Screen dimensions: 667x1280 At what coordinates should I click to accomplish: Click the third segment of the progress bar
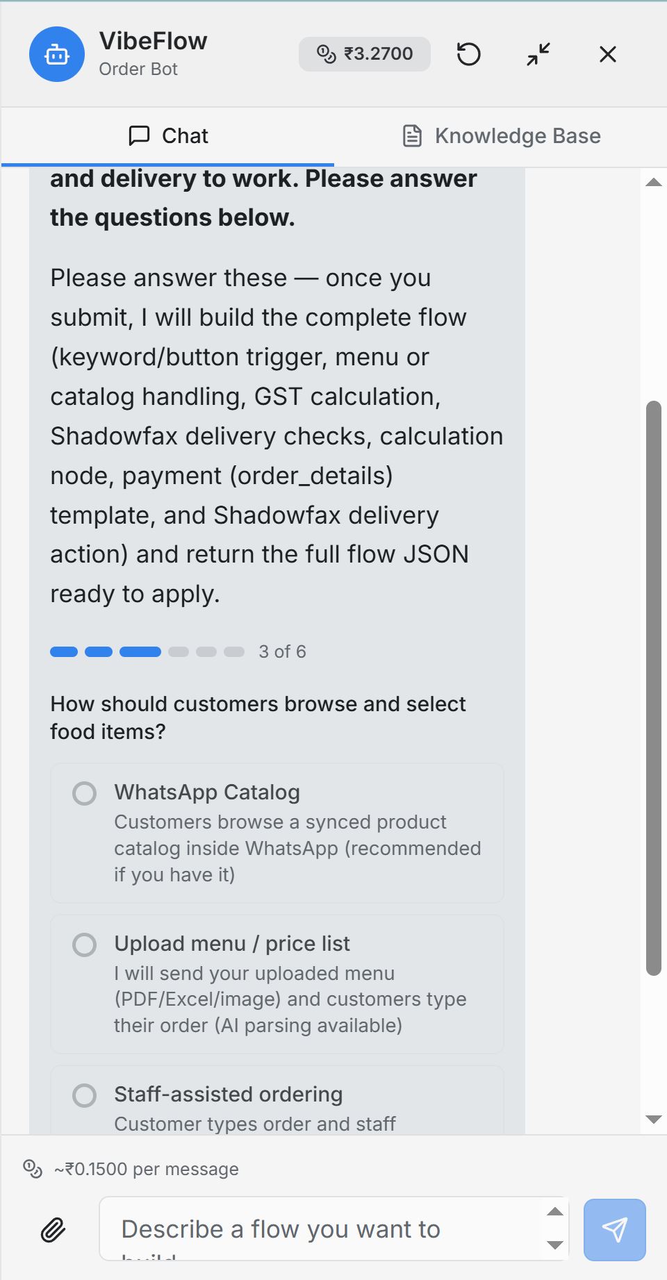tap(139, 651)
